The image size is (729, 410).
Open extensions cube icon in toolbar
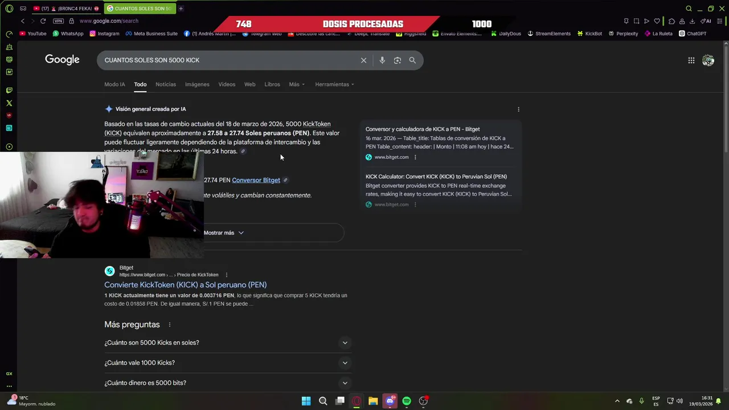click(x=671, y=21)
